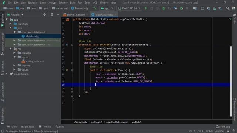Run the app with the green play button
This screenshot has height=133, width=237.
pos(146,8)
